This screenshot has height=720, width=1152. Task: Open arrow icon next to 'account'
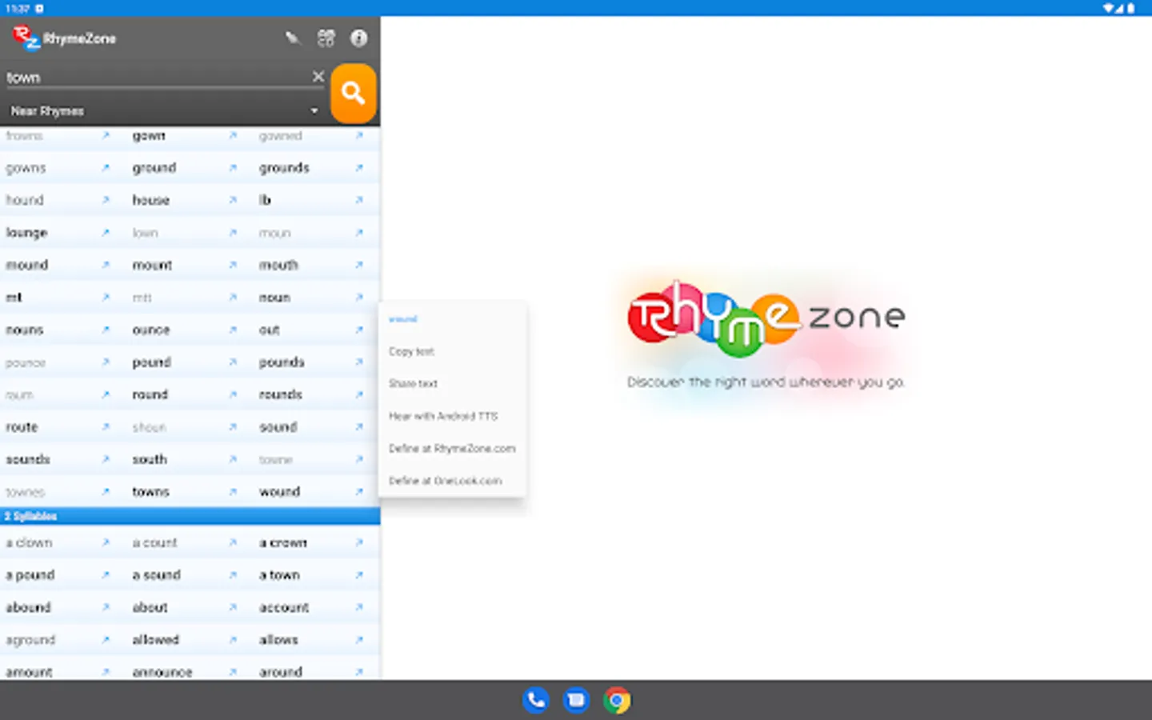pos(359,607)
